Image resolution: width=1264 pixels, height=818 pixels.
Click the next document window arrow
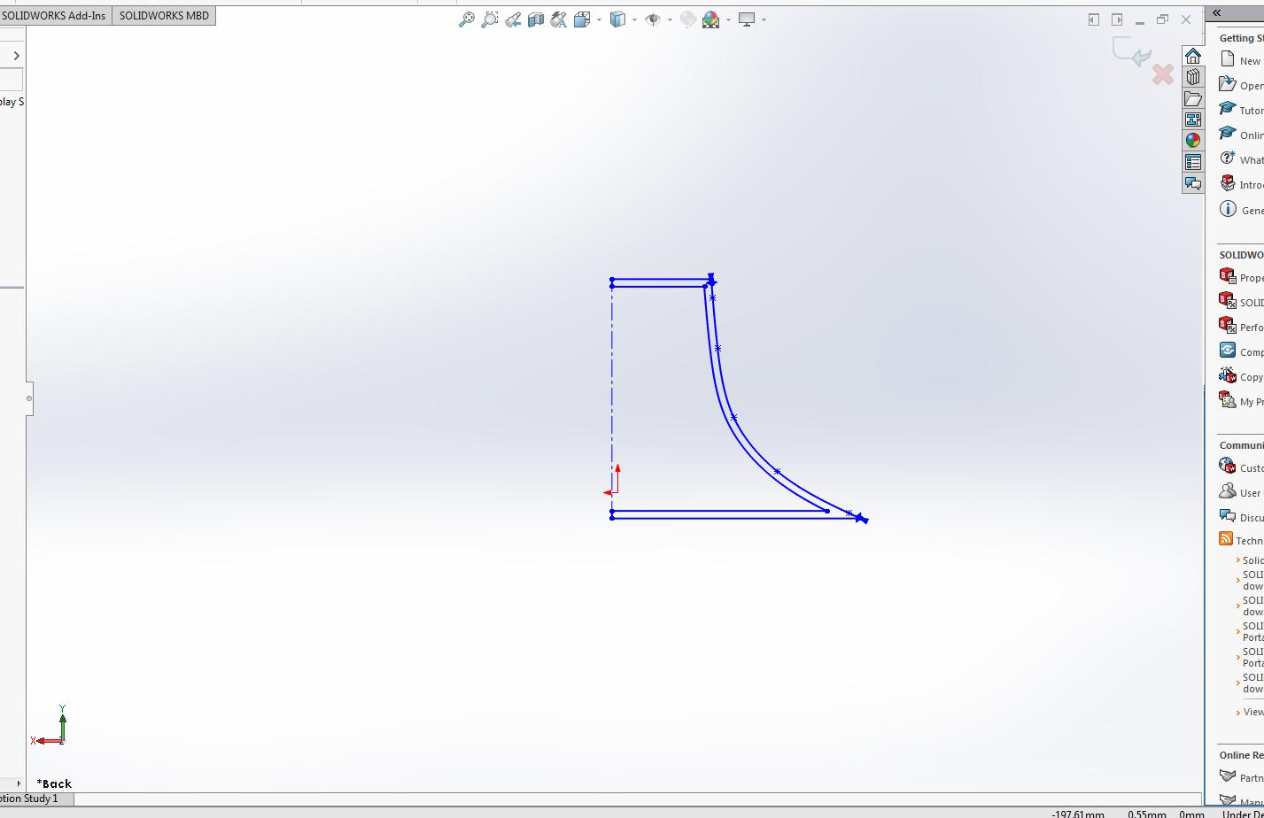click(x=1117, y=19)
